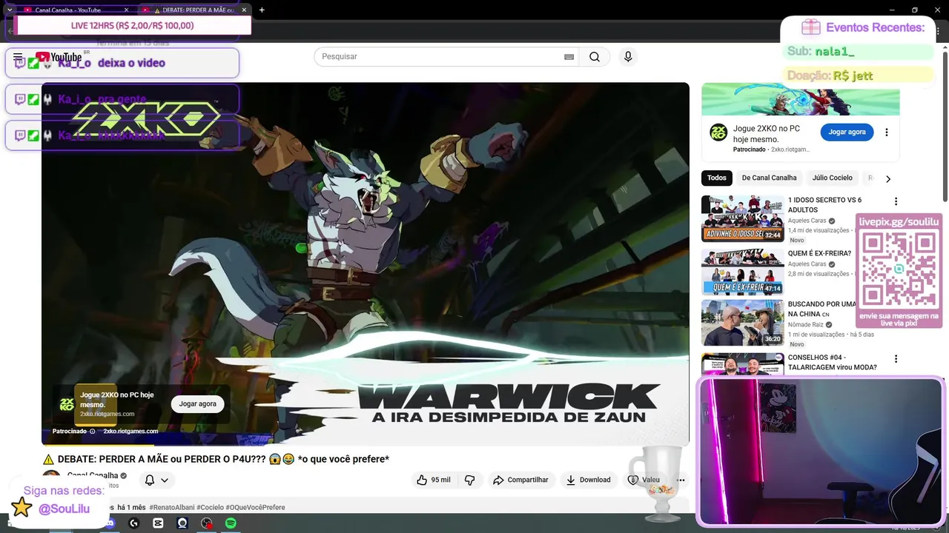Select the De Canal Canalha chip
Image resolution: width=949 pixels, height=533 pixels.
pyautogui.click(x=769, y=178)
